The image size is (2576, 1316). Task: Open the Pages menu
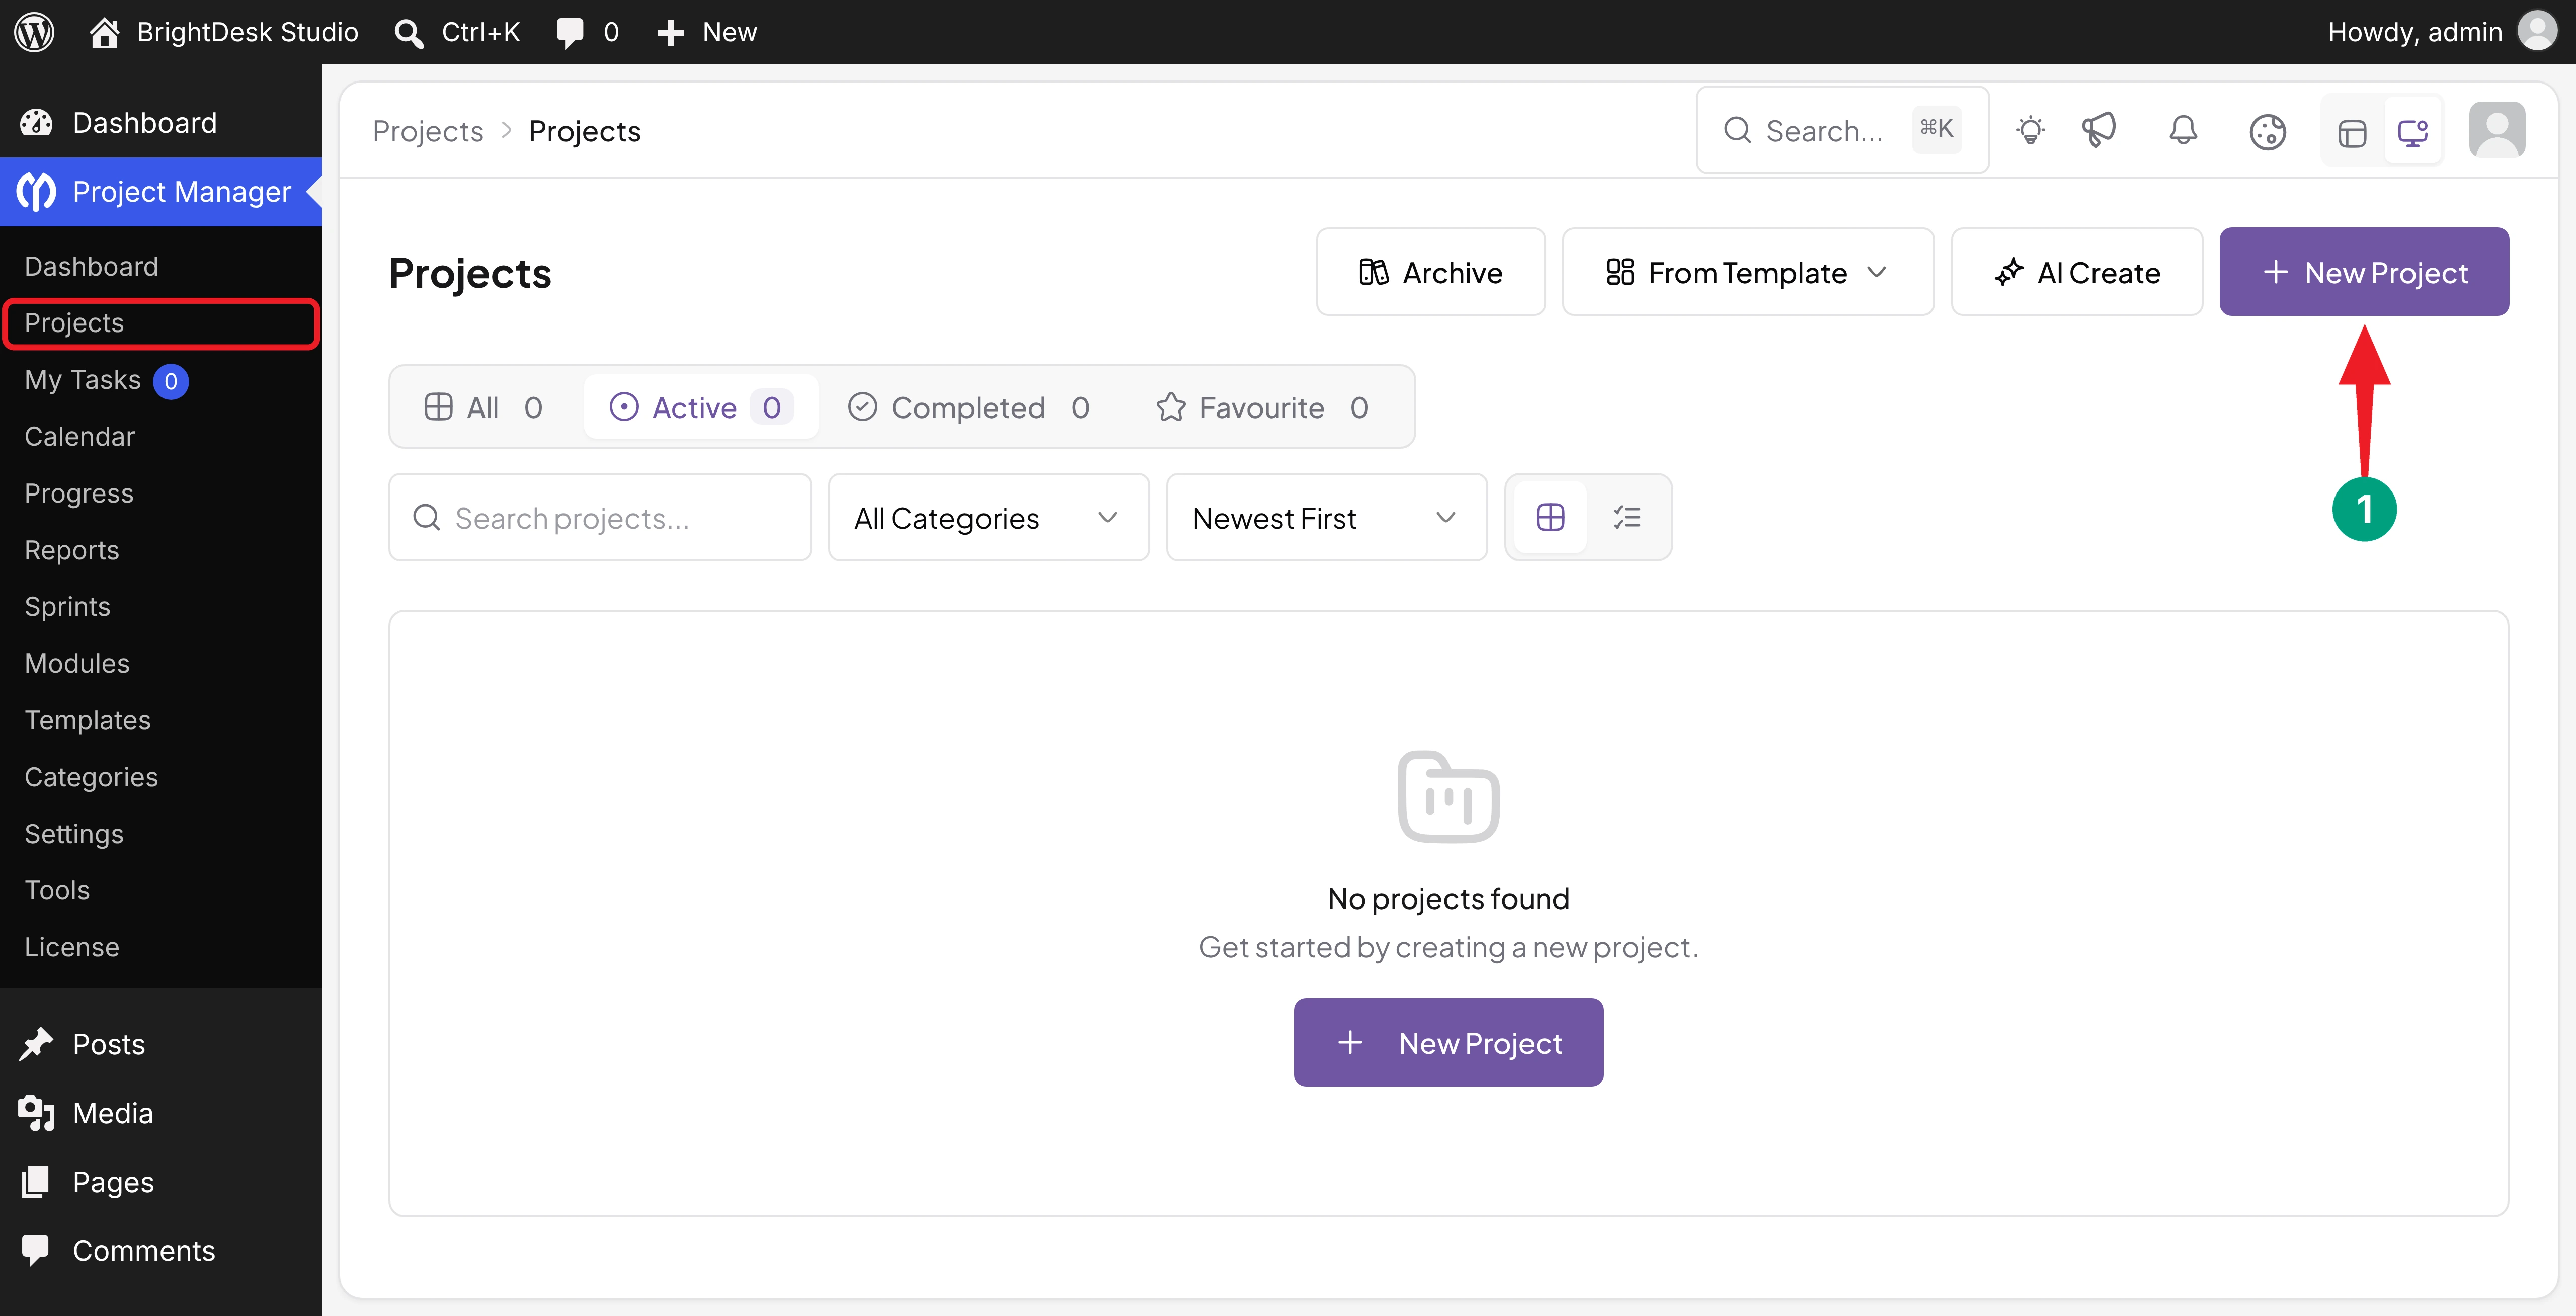pos(161,1183)
